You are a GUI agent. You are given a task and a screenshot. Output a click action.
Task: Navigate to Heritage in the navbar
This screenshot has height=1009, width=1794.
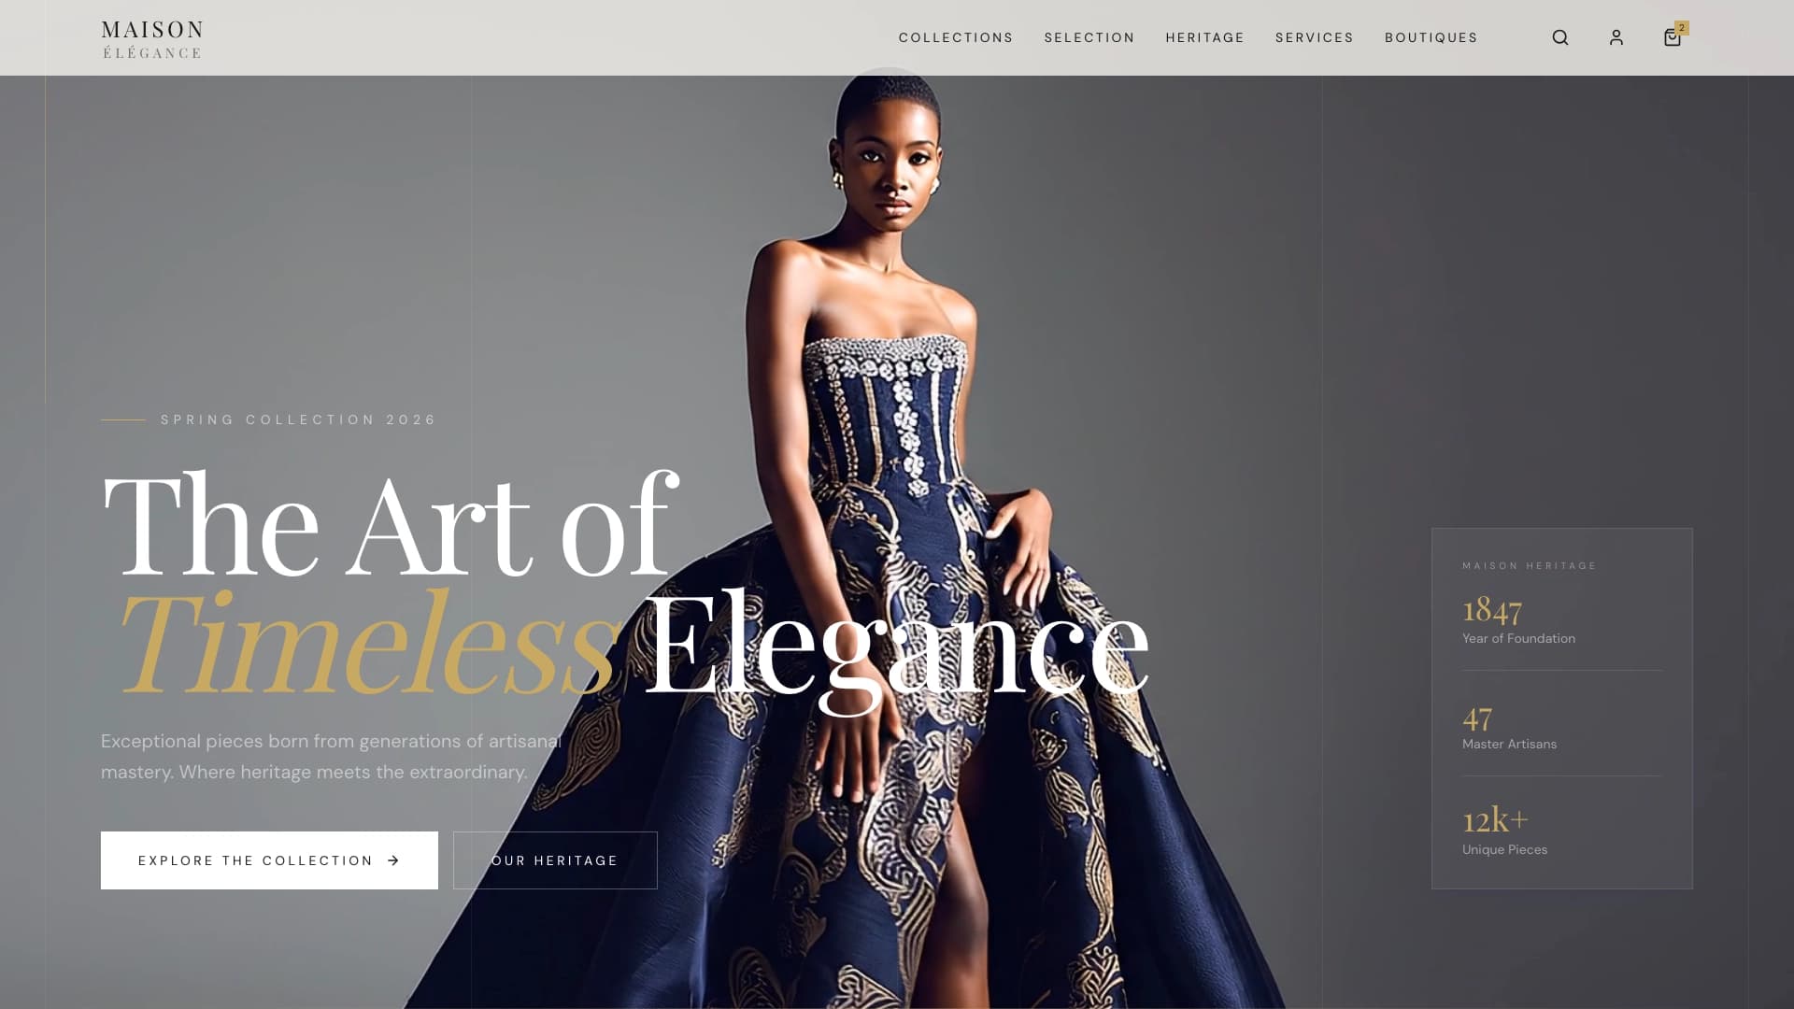(1205, 37)
